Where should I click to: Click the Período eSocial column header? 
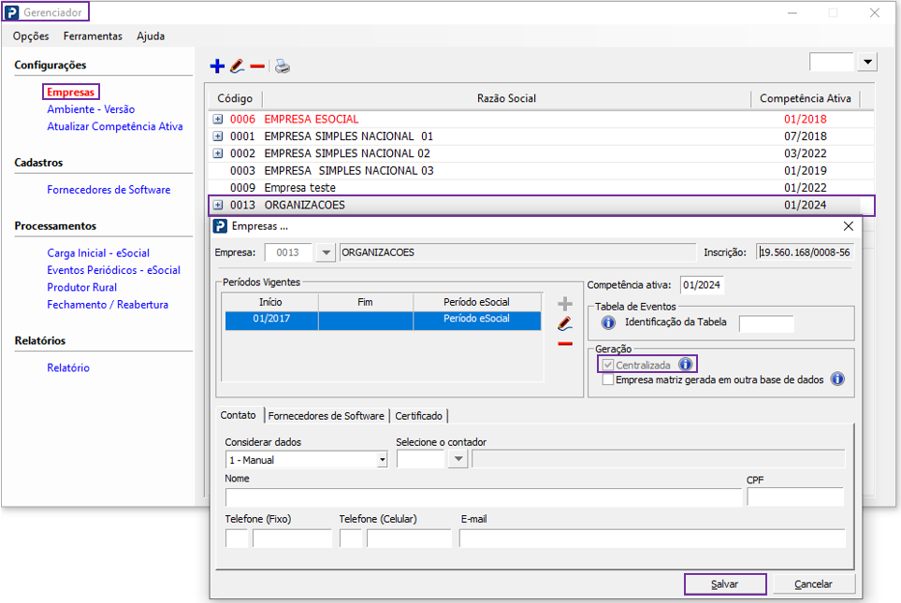[x=477, y=302]
